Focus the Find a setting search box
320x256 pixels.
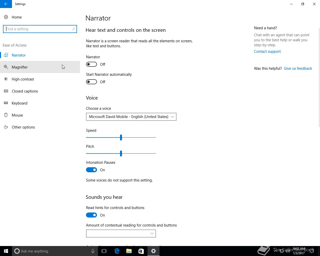pyautogui.click(x=40, y=29)
